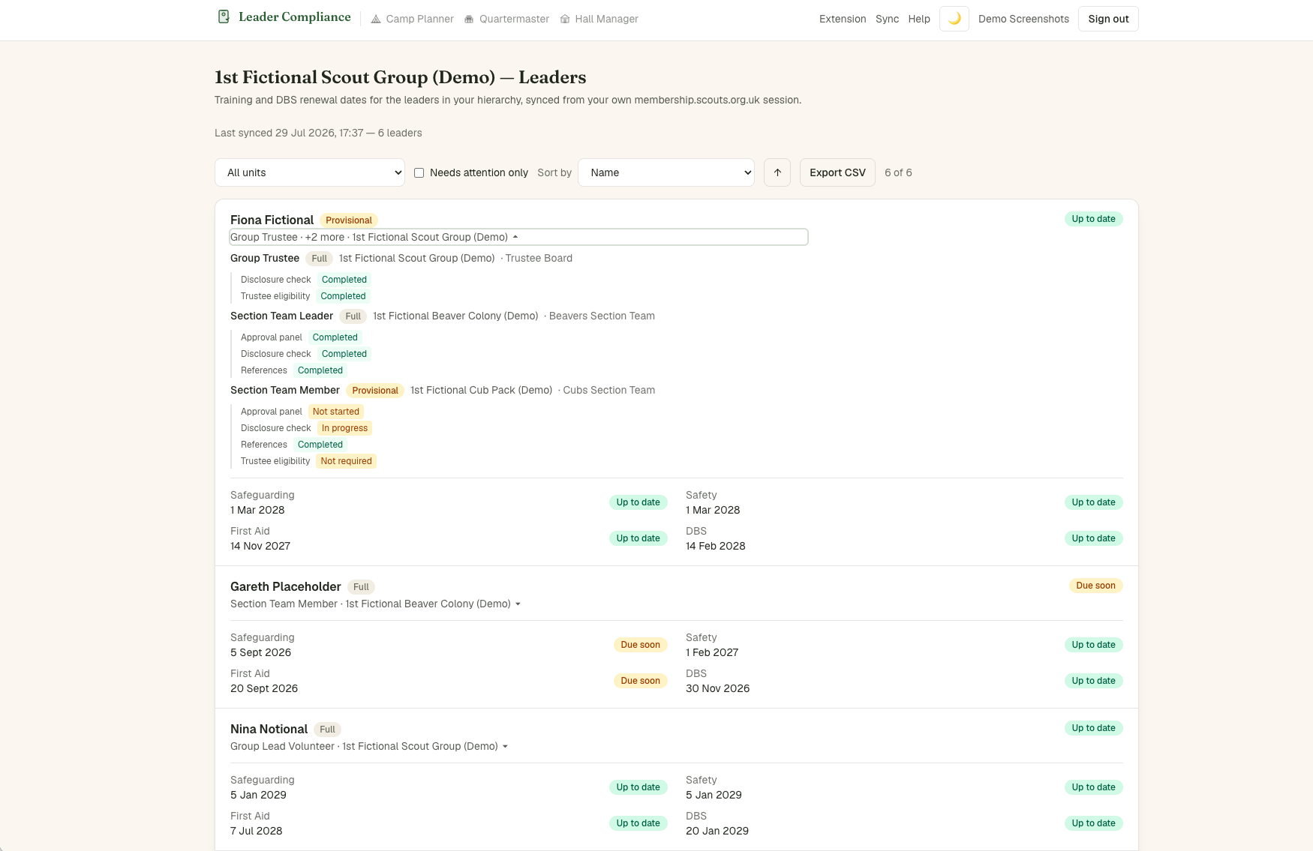Open the Sort by Name dropdown

coord(666,172)
